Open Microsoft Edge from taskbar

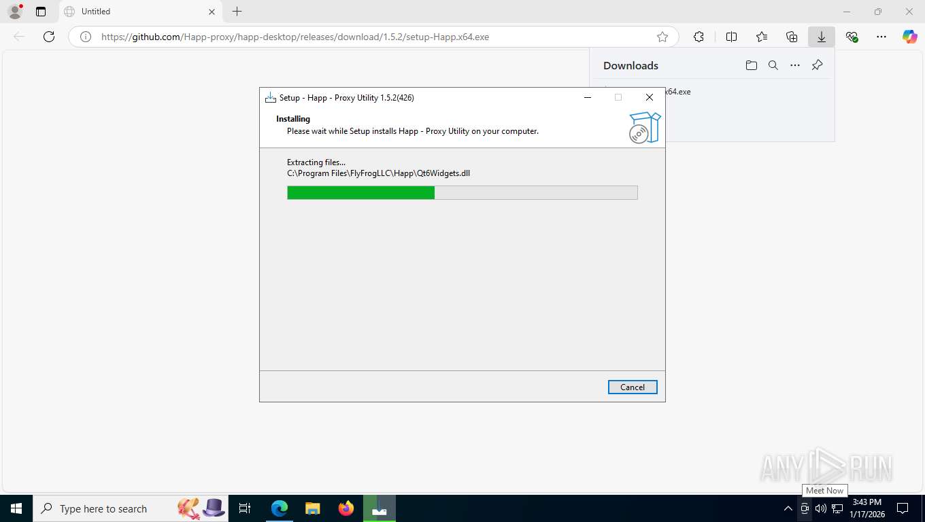point(280,508)
